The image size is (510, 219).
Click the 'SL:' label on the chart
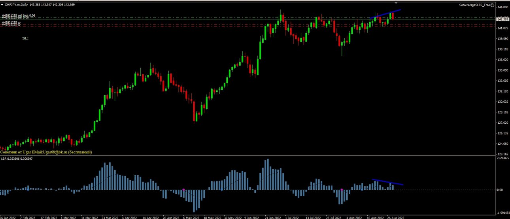(25, 38)
